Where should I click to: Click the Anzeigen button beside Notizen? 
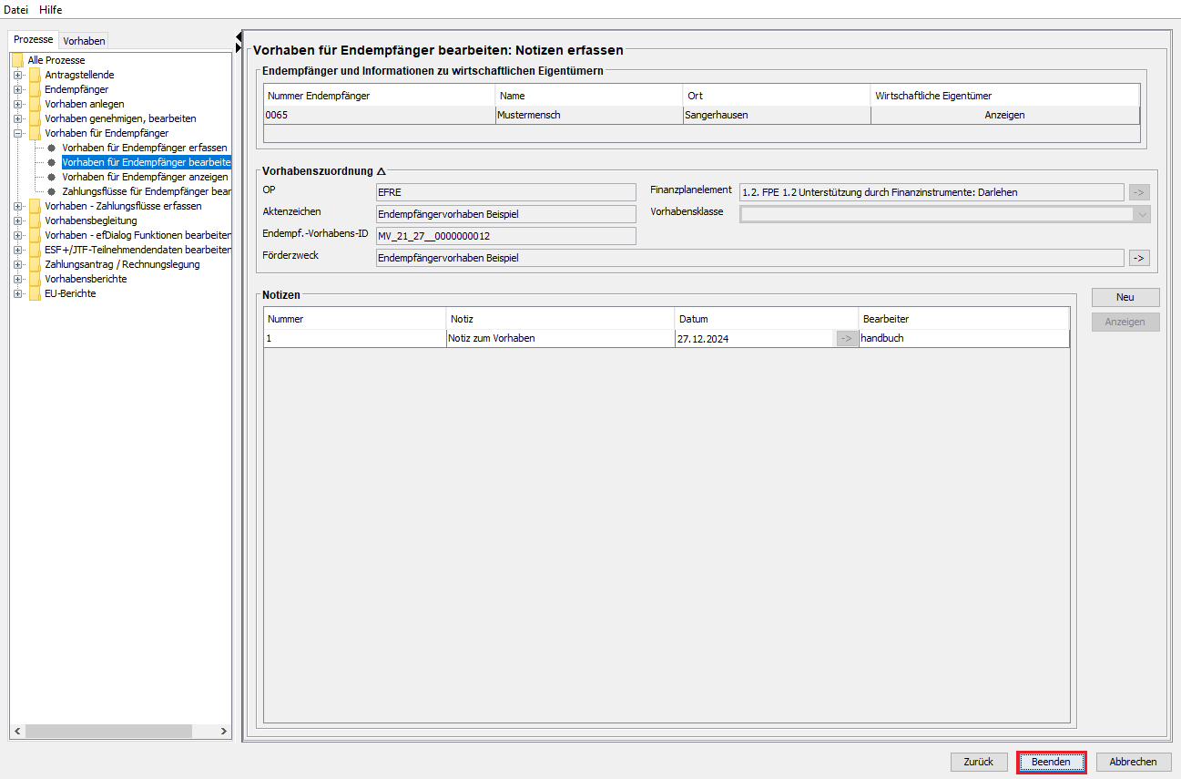pyautogui.click(x=1125, y=322)
